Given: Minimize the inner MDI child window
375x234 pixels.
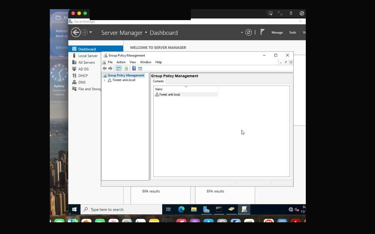Looking at the screenshot, I should (281, 62).
